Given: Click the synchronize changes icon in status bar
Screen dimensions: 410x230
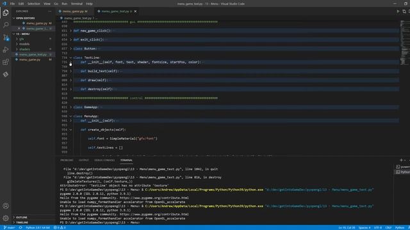Looking at the screenshot, I should pyautogui.click(x=20, y=227).
